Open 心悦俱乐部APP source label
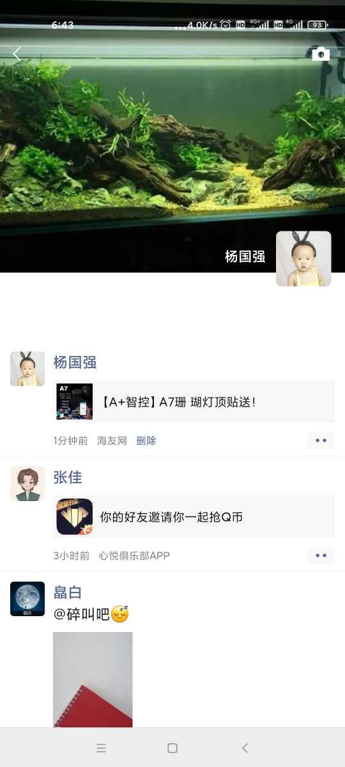 134,555
